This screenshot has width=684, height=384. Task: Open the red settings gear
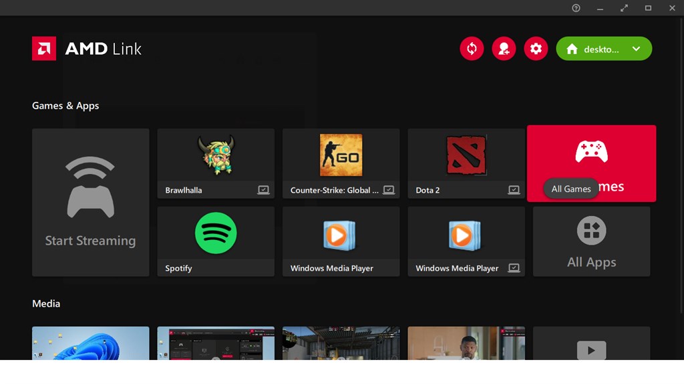pyautogui.click(x=536, y=48)
